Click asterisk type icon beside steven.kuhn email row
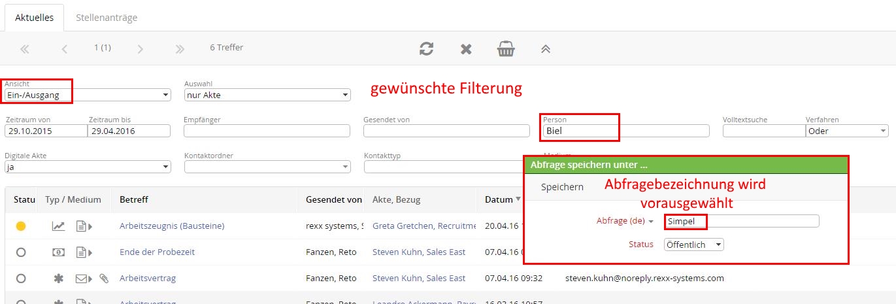 click(59, 279)
